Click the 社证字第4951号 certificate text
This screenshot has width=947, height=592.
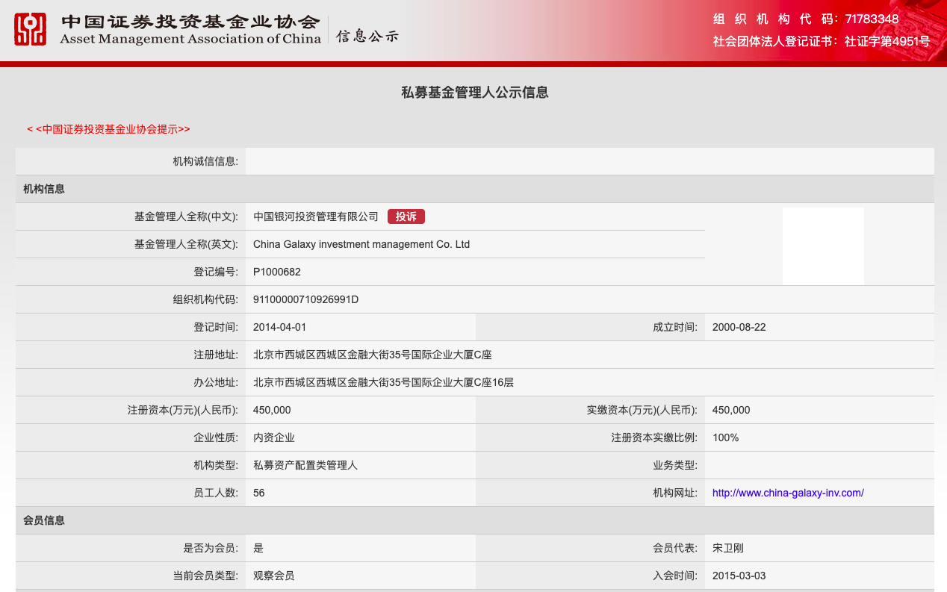887,41
